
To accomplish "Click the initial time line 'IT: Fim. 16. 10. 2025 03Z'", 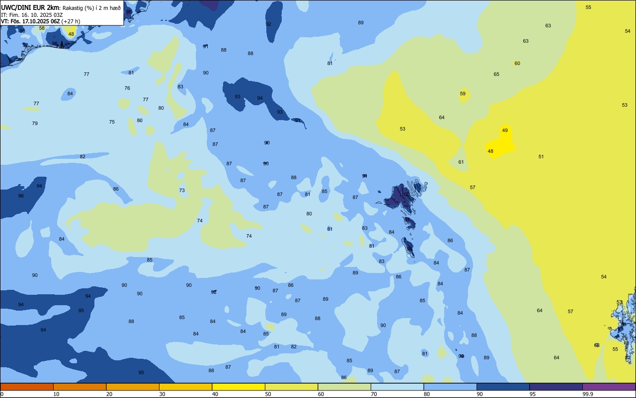I will [x=32, y=14].
